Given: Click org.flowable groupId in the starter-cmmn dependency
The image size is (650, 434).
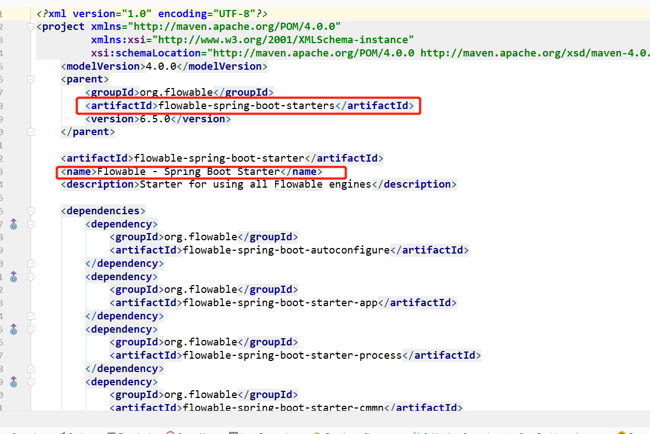Looking at the screenshot, I should pyautogui.click(x=201, y=394).
